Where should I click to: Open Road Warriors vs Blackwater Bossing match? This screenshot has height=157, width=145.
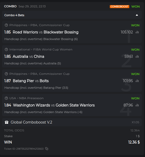tap(46, 32)
